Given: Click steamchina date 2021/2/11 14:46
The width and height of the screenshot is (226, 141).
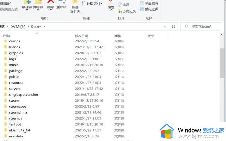Looking at the screenshot, I should pyautogui.click(x=88, y=112).
